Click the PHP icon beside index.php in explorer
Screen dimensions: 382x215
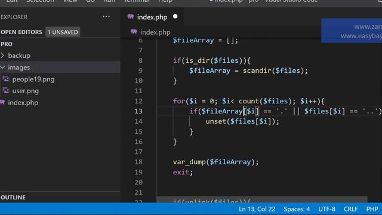[x=2, y=102]
